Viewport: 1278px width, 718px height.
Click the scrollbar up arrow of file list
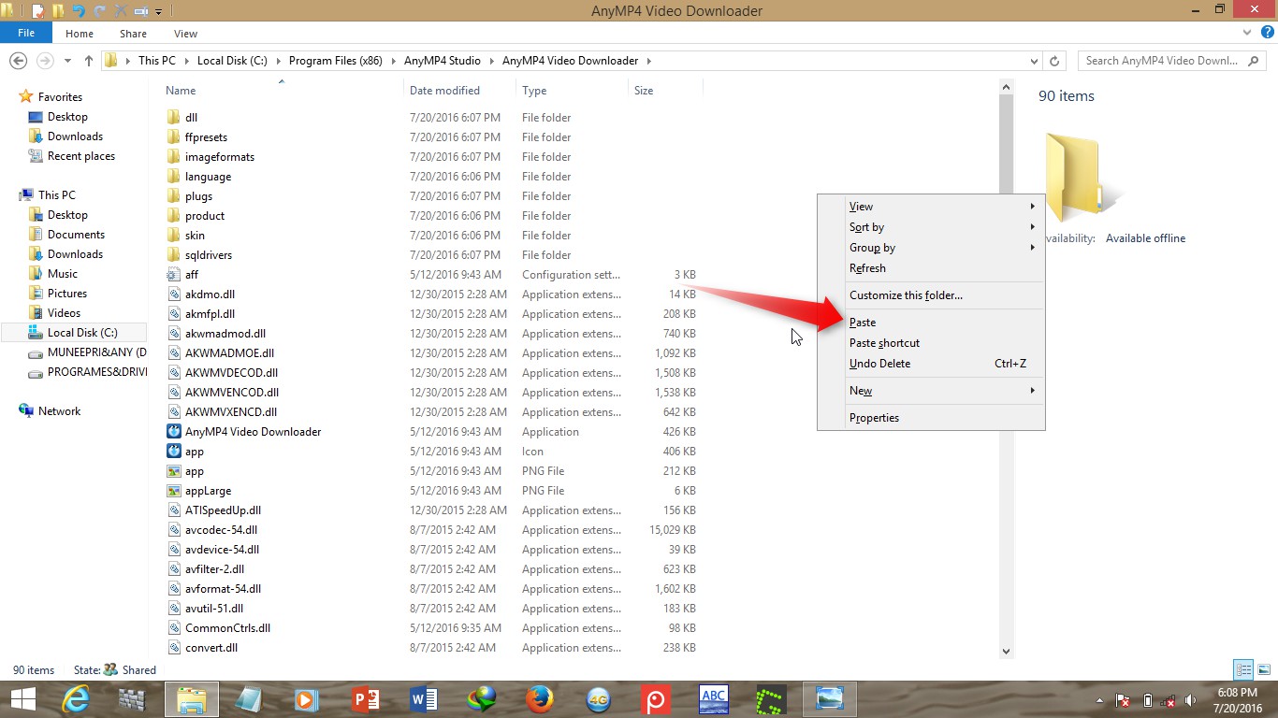[x=1007, y=88]
